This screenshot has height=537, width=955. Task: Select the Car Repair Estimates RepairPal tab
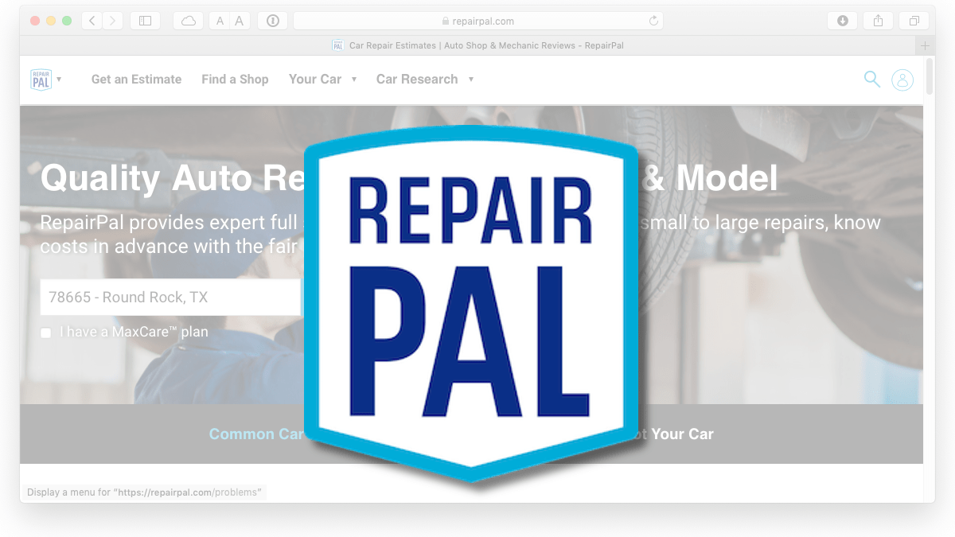tap(477, 45)
